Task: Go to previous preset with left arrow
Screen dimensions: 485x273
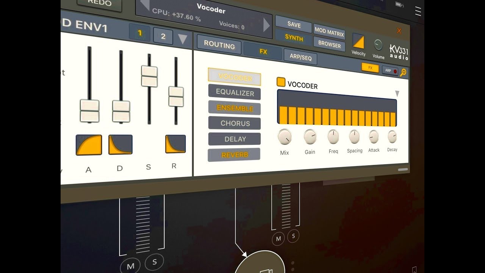Action: tap(144, 5)
